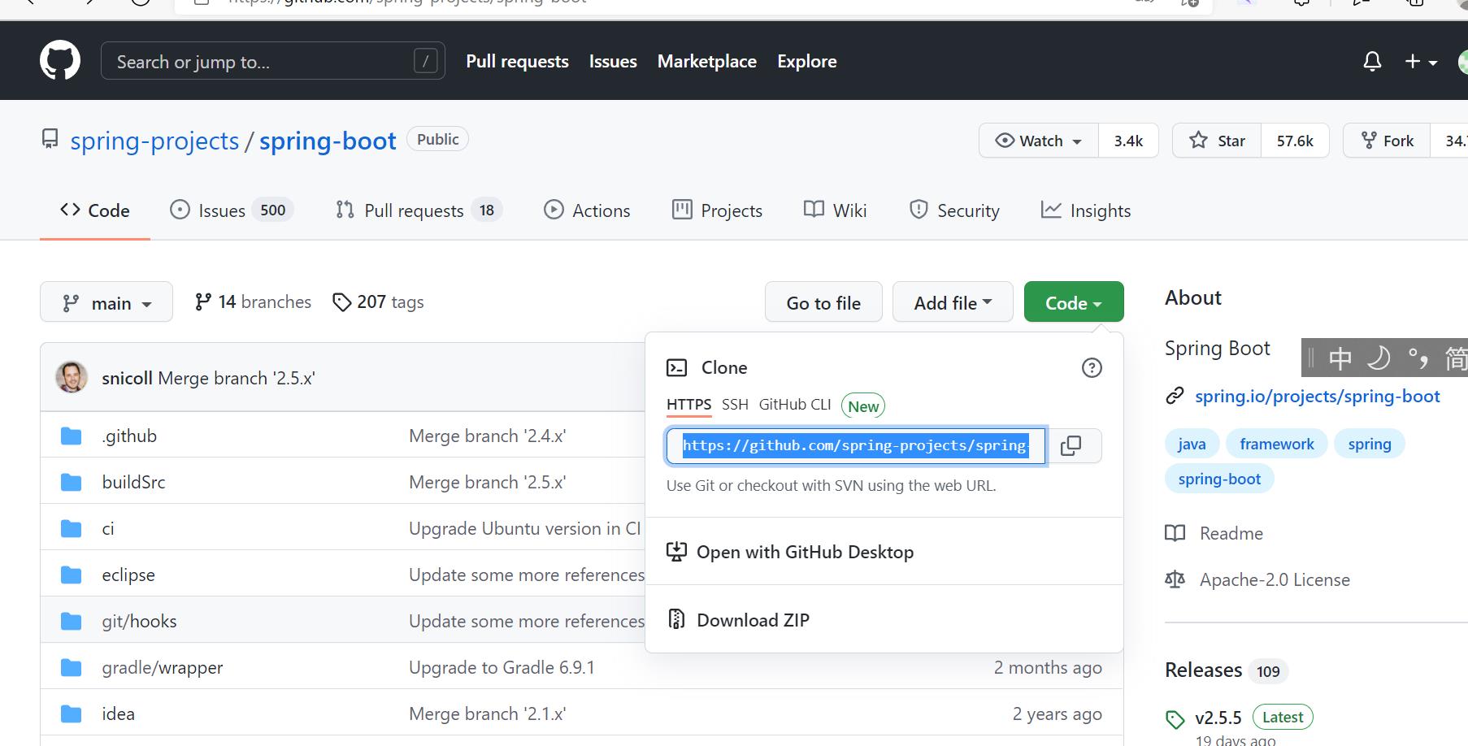
Task: Click the repository icon beside spring-projects
Action: tap(50, 139)
